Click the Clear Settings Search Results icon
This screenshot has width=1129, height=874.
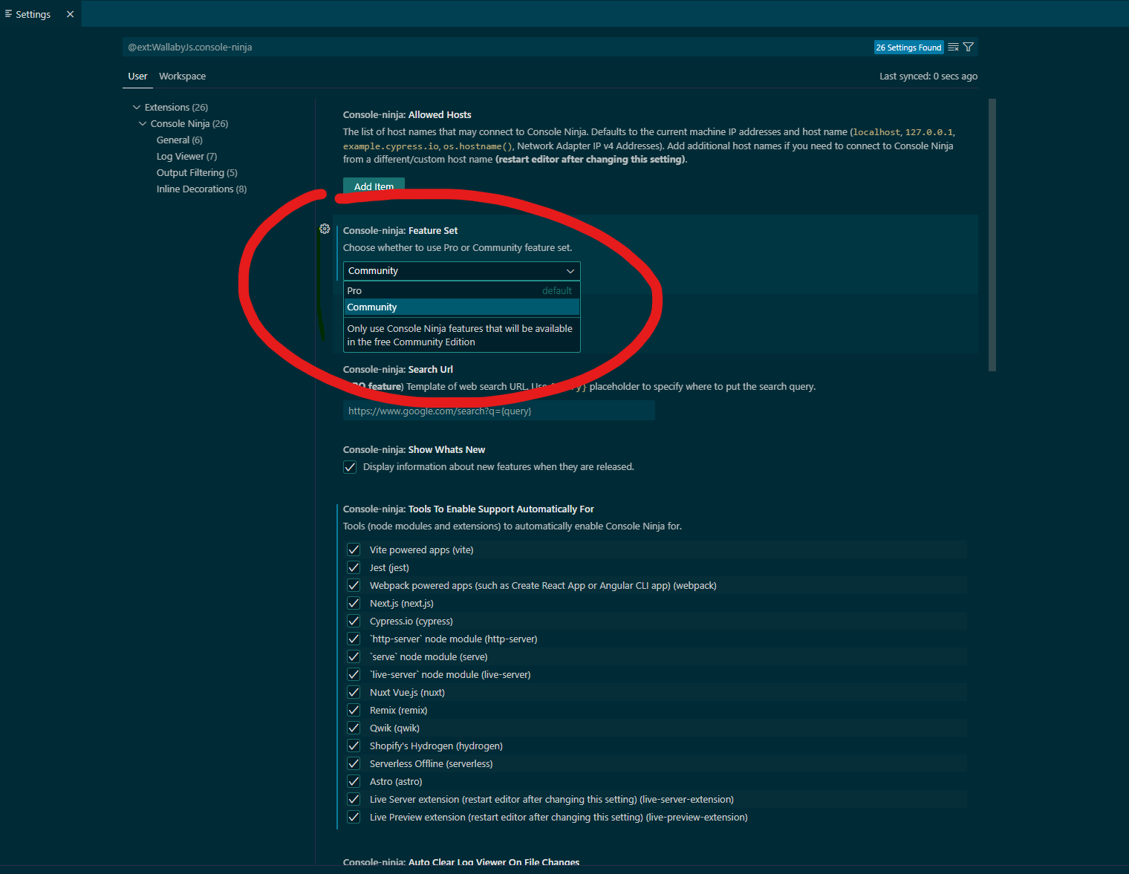(953, 47)
